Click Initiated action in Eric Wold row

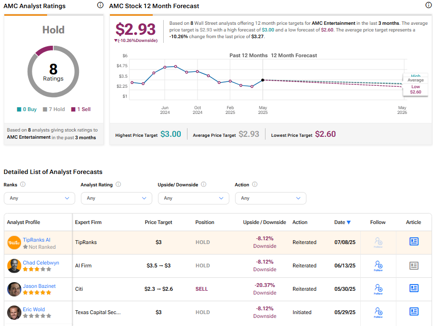[x=302, y=312]
